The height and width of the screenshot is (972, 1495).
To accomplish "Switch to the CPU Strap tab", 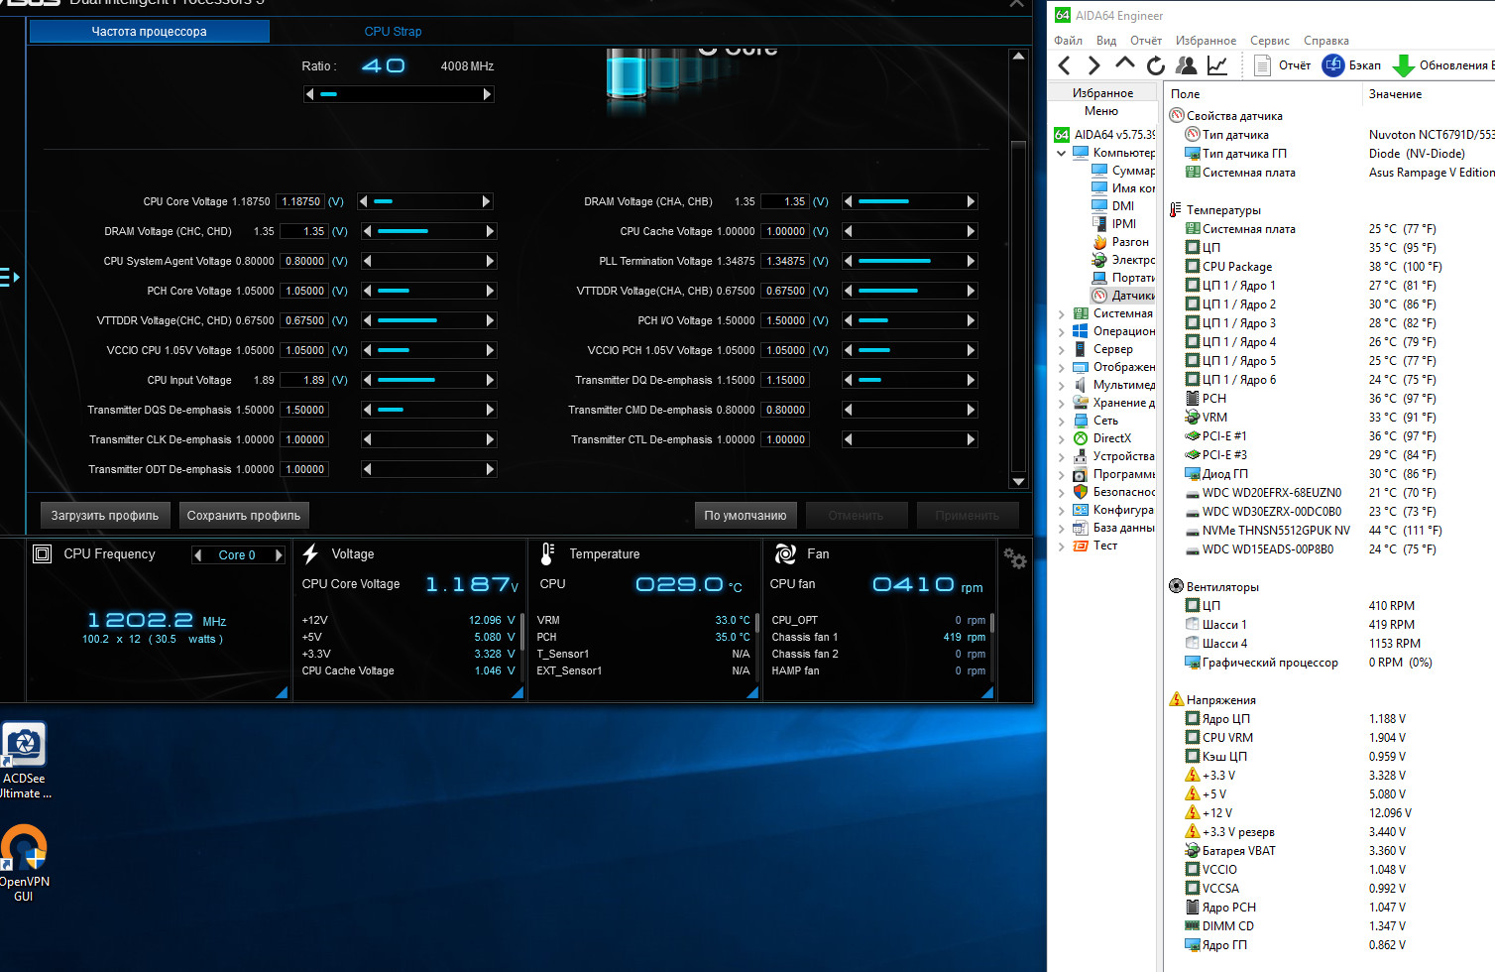I will point(393,32).
